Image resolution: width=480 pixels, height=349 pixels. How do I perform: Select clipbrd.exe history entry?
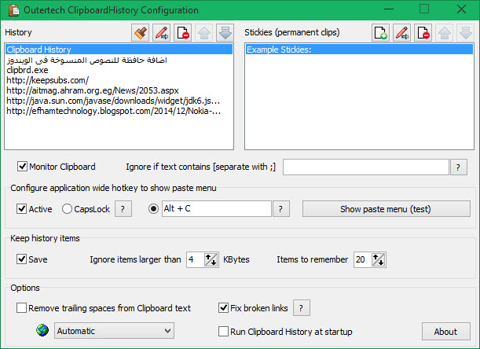119,70
